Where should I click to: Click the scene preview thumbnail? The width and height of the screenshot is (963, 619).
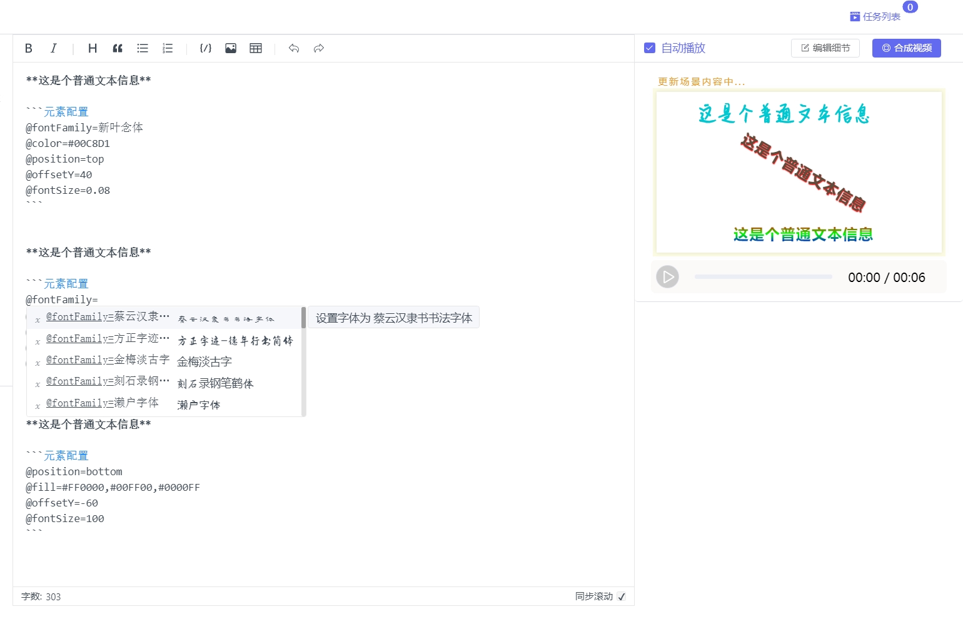pos(799,173)
